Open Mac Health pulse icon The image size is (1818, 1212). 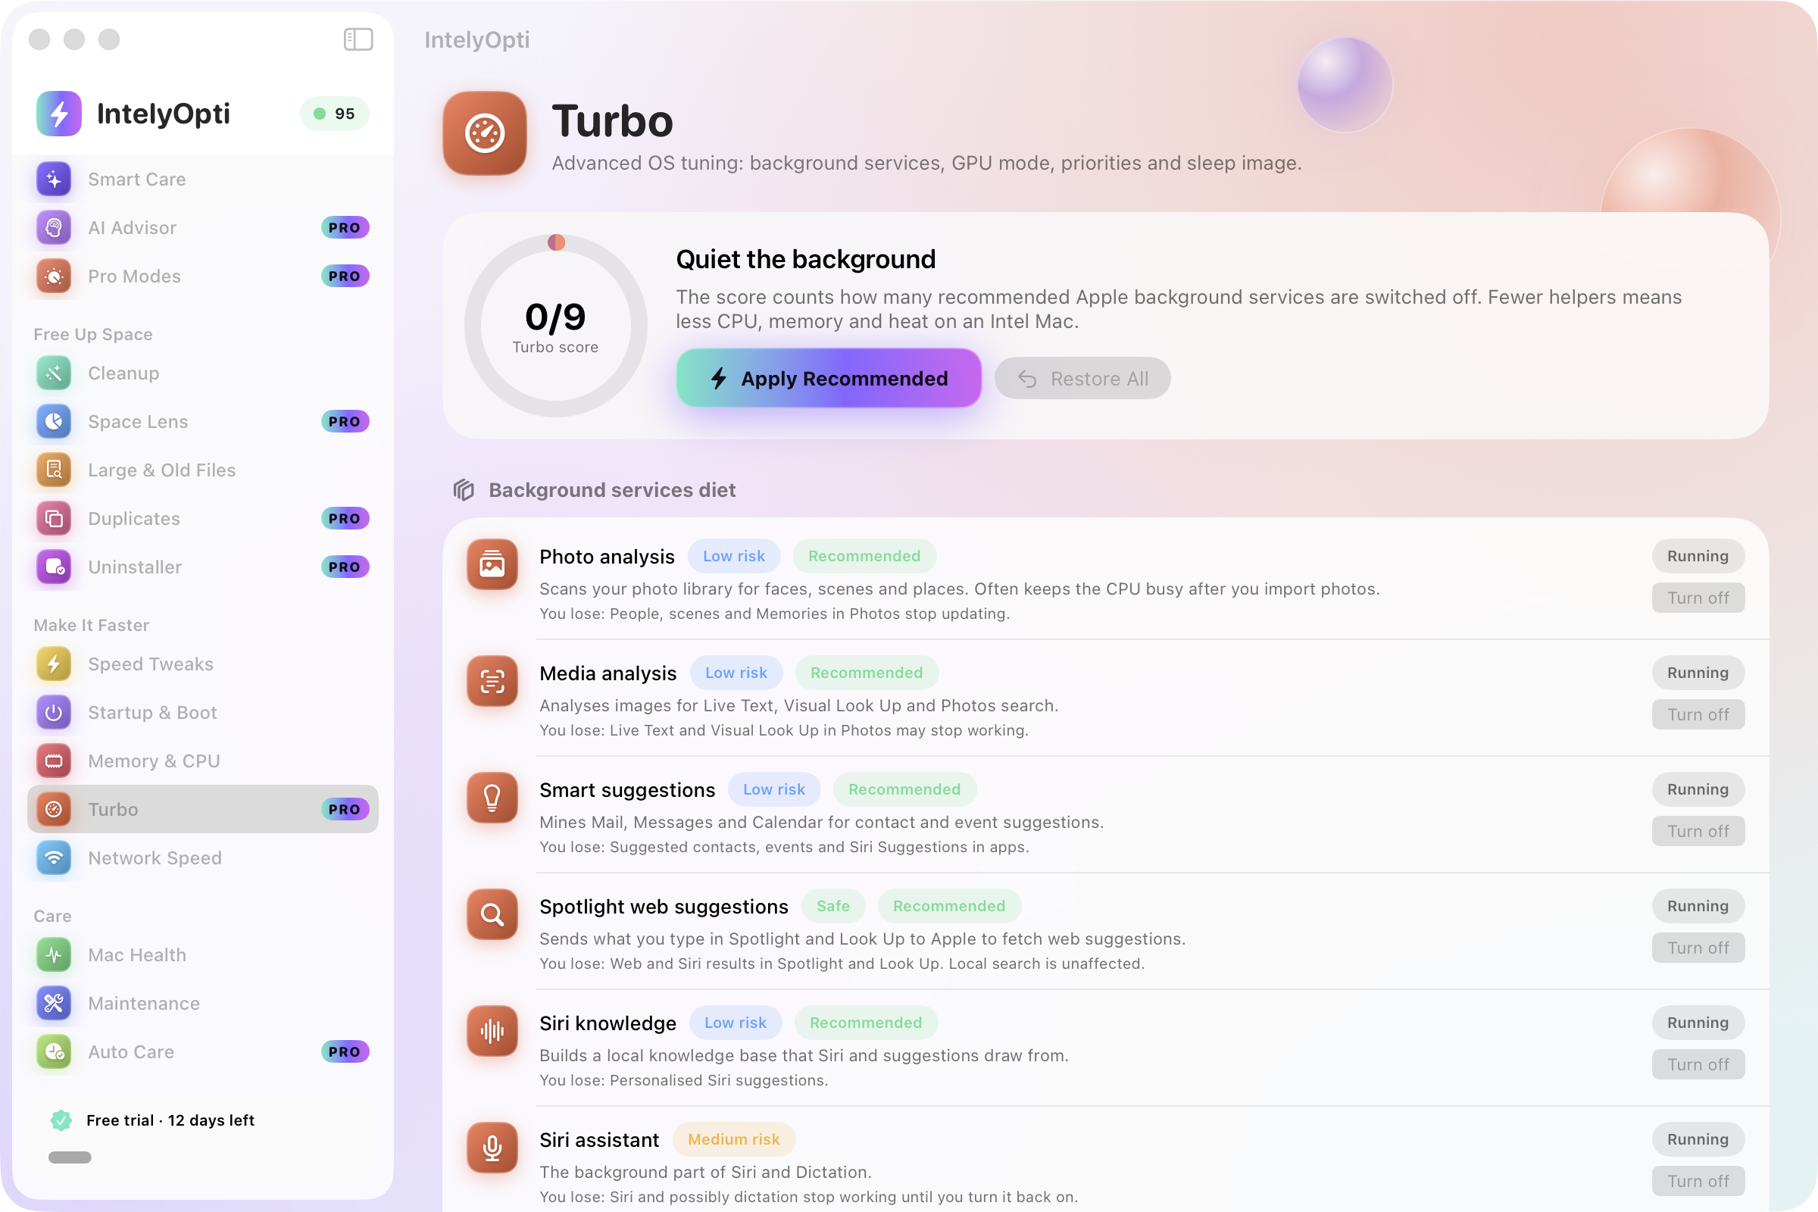(54, 955)
